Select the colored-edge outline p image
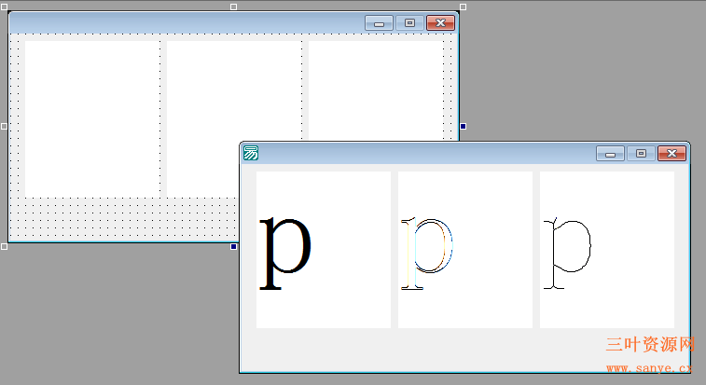This screenshot has width=706, height=385. point(464,249)
